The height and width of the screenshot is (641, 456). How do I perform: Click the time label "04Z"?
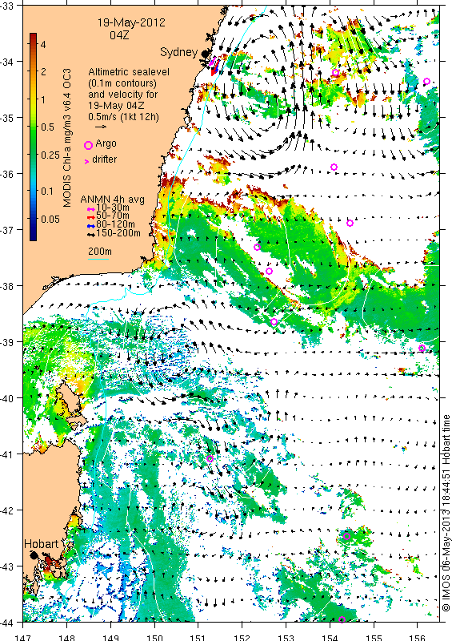119,35
